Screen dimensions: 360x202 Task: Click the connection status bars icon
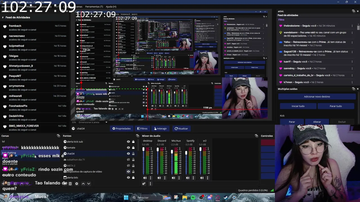click(272, 190)
